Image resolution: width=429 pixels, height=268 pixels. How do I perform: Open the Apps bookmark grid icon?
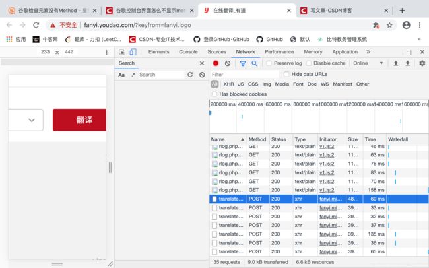(9, 39)
